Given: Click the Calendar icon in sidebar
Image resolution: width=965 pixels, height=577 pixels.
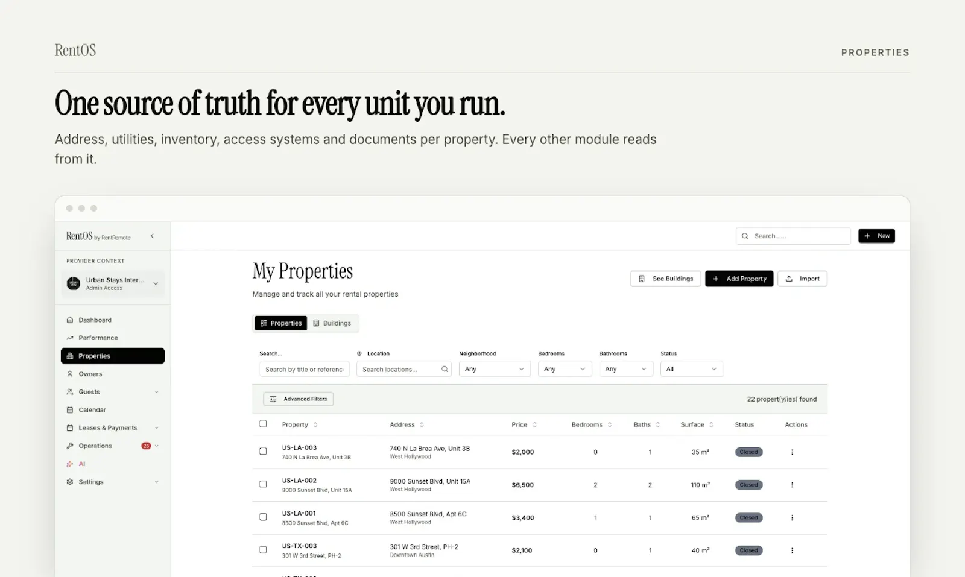Looking at the screenshot, I should coord(70,410).
